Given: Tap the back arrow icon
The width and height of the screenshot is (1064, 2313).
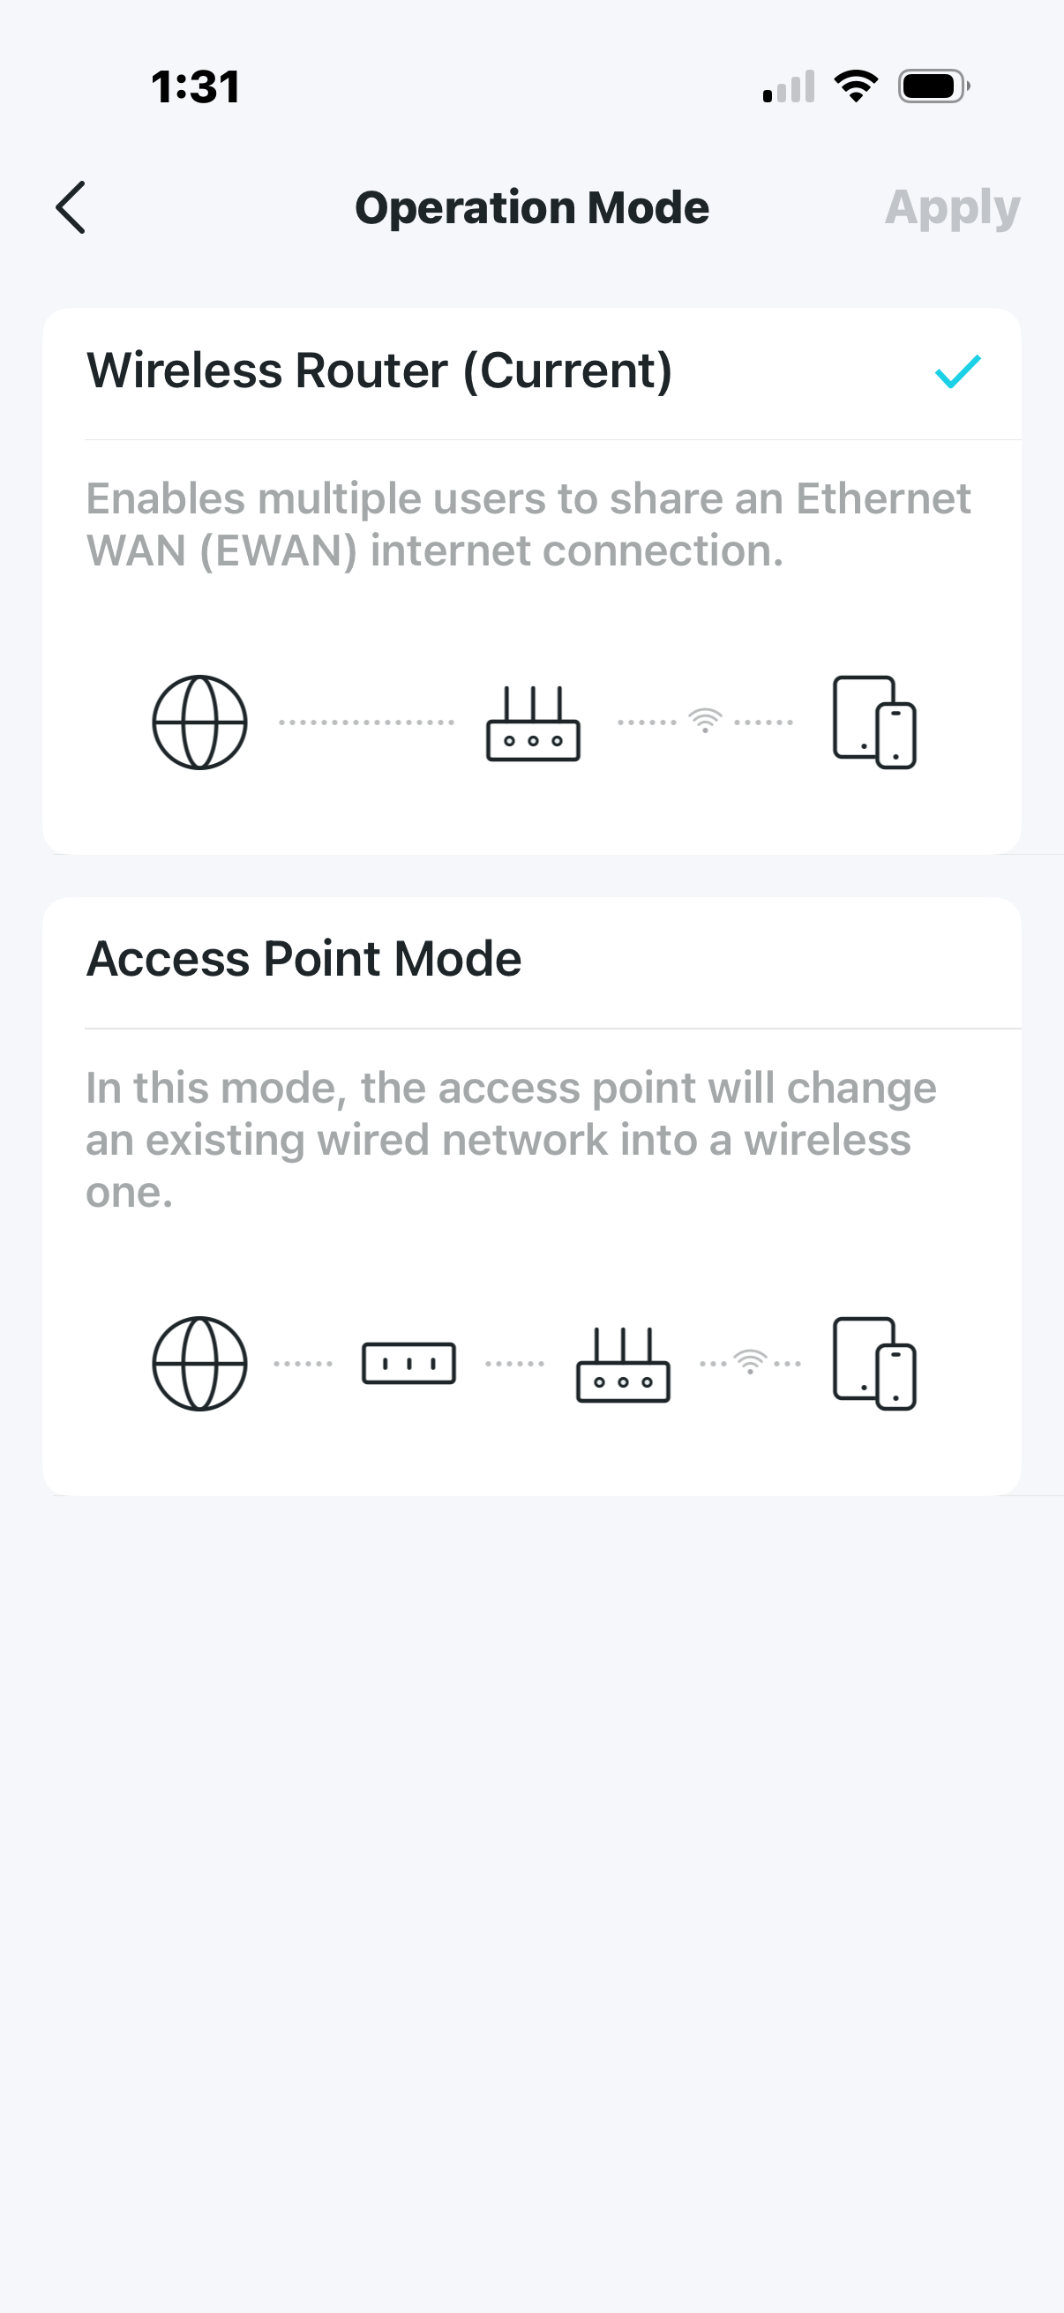Looking at the screenshot, I should coord(71,207).
